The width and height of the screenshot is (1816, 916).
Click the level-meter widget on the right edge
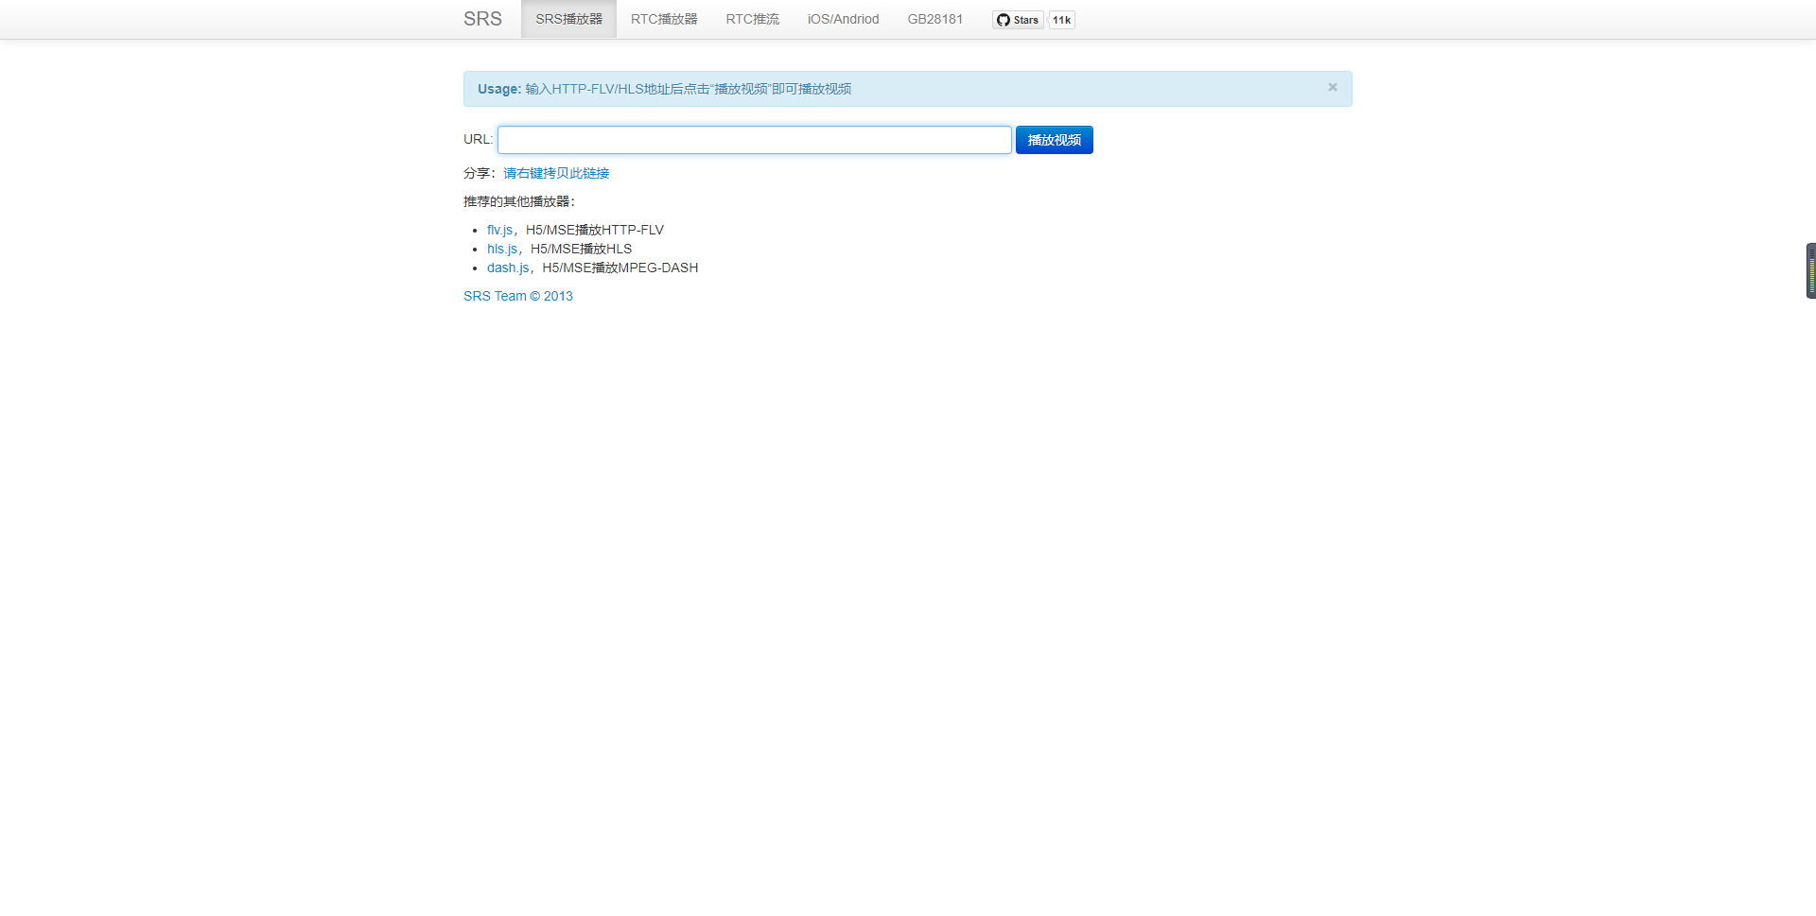(1810, 271)
